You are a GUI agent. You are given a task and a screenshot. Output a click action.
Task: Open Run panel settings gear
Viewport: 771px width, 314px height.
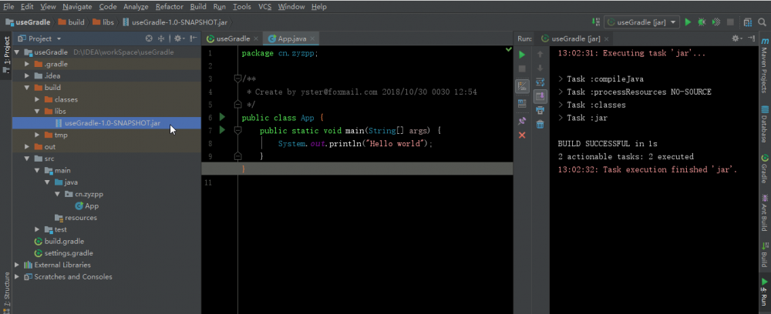pos(736,38)
